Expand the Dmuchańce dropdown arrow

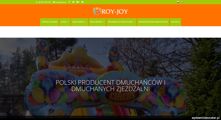(x=86, y=22)
